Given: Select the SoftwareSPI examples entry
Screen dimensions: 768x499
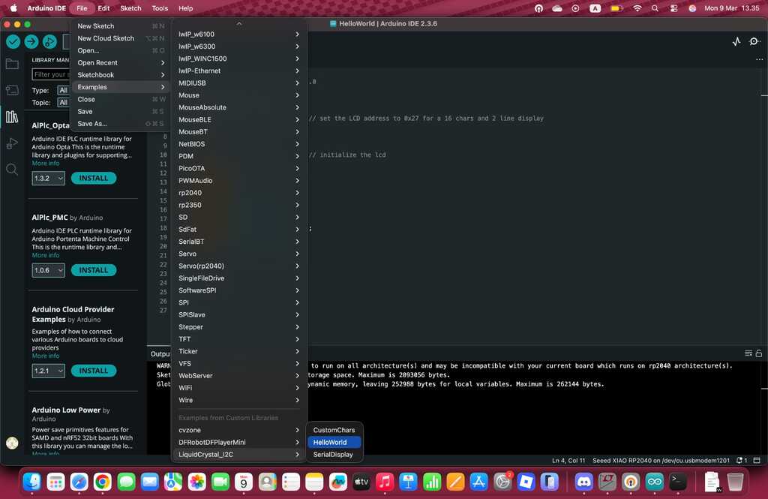Looking at the screenshot, I should pyautogui.click(x=239, y=290).
